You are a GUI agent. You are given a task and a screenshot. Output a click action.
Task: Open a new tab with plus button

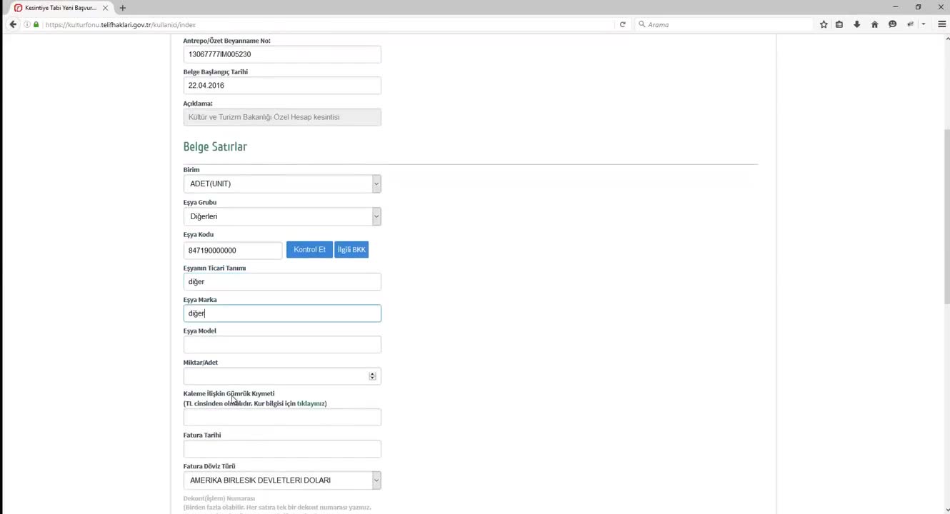[122, 8]
